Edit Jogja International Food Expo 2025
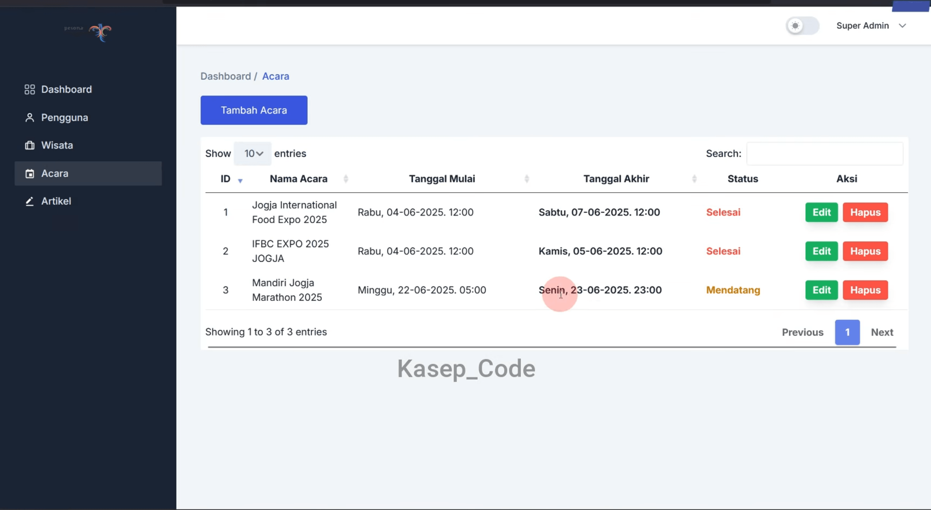 click(x=821, y=212)
